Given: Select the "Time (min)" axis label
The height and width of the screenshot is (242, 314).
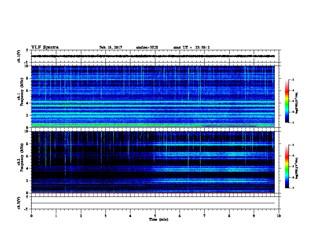Looking at the screenshot, I should point(159,219).
